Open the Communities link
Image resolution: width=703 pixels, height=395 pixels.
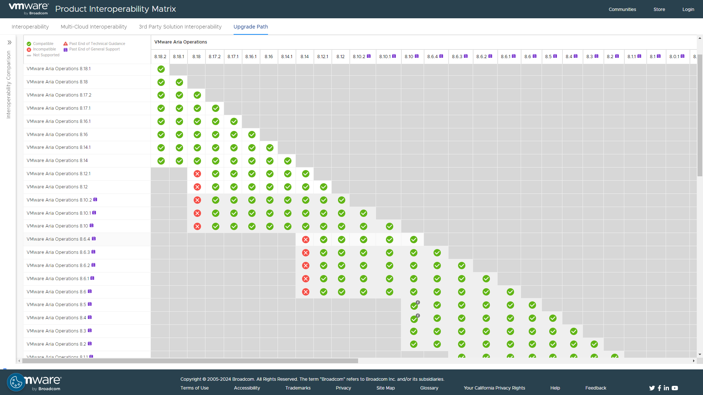pos(622,10)
